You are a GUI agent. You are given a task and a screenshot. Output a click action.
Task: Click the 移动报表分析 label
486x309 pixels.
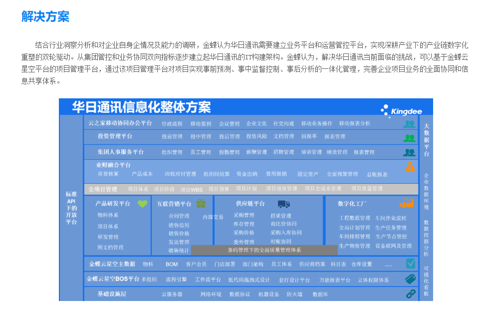click(x=355, y=123)
